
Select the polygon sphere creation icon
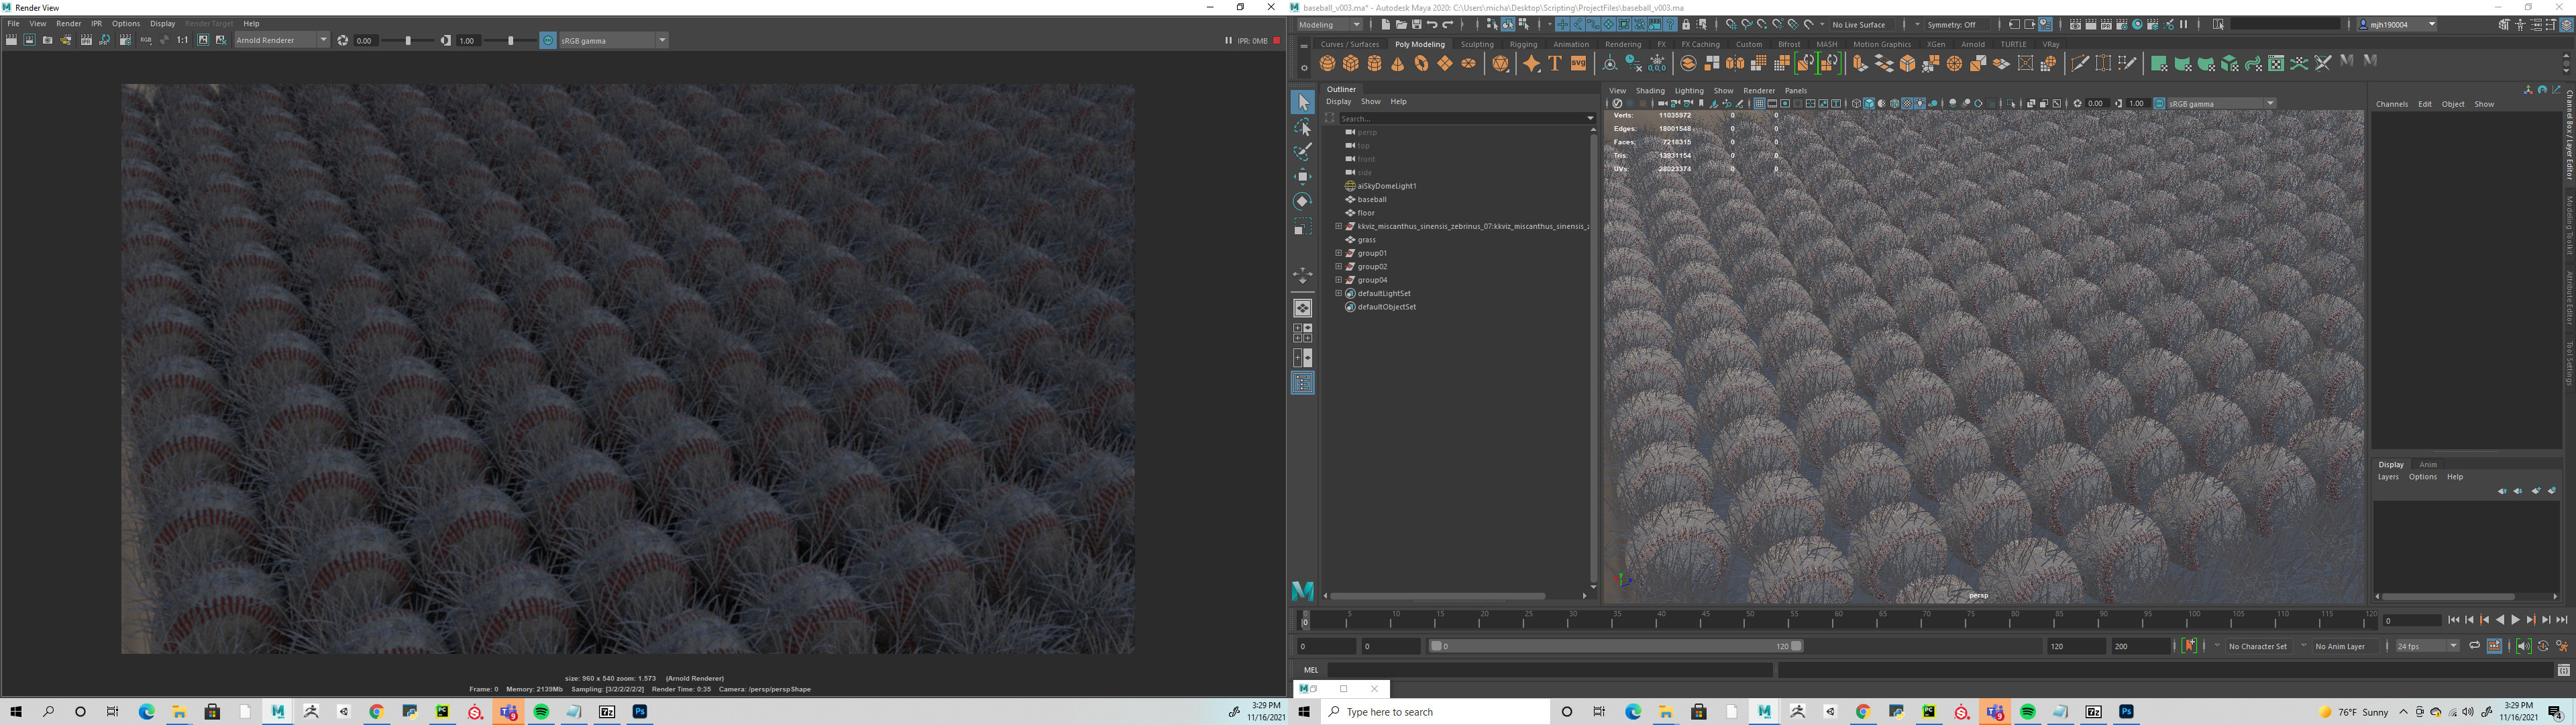(1327, 63)
